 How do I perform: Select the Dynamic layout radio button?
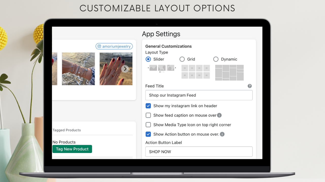click(x=216, y=59)
